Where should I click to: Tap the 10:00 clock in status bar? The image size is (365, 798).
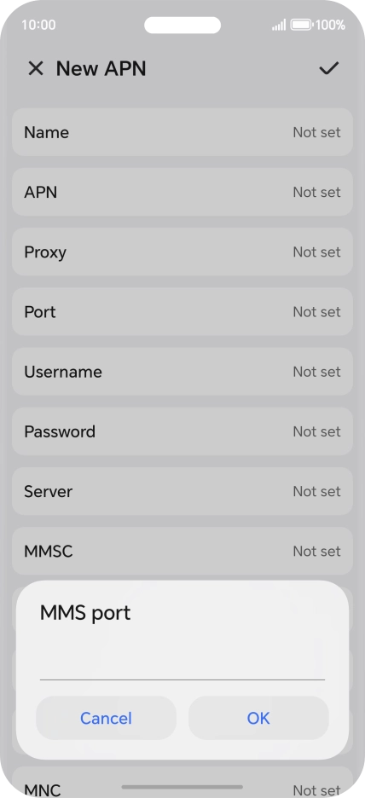[x=38, y=25]
